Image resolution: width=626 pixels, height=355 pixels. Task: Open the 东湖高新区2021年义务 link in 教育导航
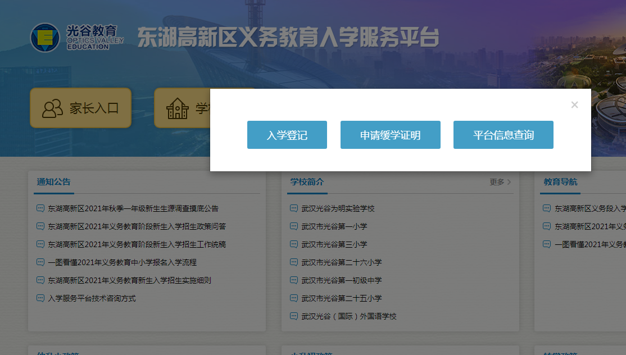[590, 226]
